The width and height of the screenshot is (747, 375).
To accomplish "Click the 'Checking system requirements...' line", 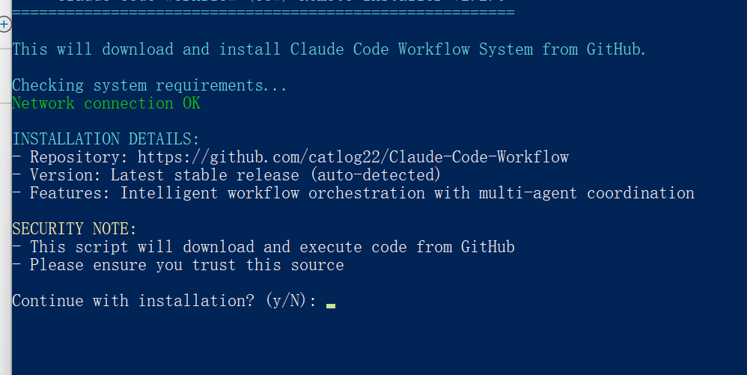I will click(x=150, y=85).
